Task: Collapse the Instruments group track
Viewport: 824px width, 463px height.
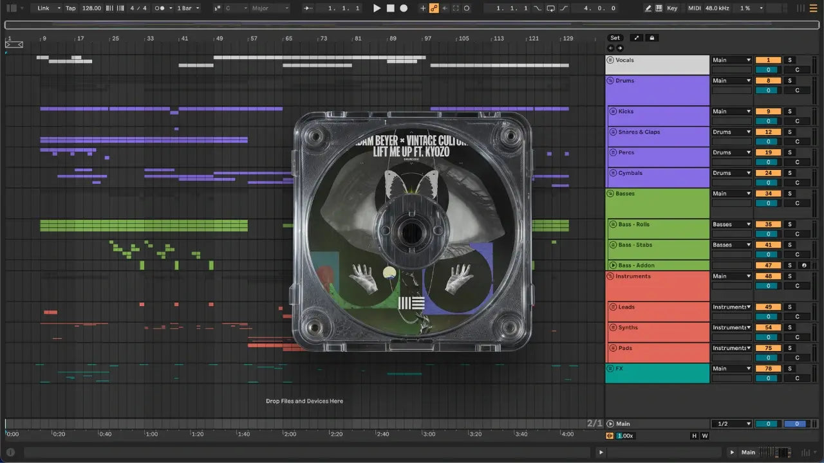Action: (610, 277)
